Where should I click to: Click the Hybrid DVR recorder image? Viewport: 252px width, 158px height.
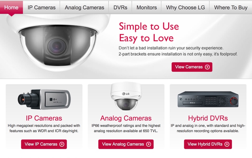click(208, 99)
